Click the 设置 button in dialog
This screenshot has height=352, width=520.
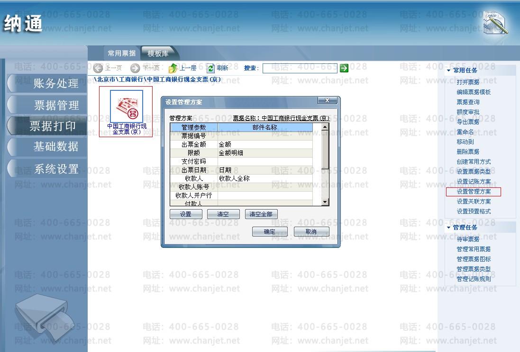point(186,214)
